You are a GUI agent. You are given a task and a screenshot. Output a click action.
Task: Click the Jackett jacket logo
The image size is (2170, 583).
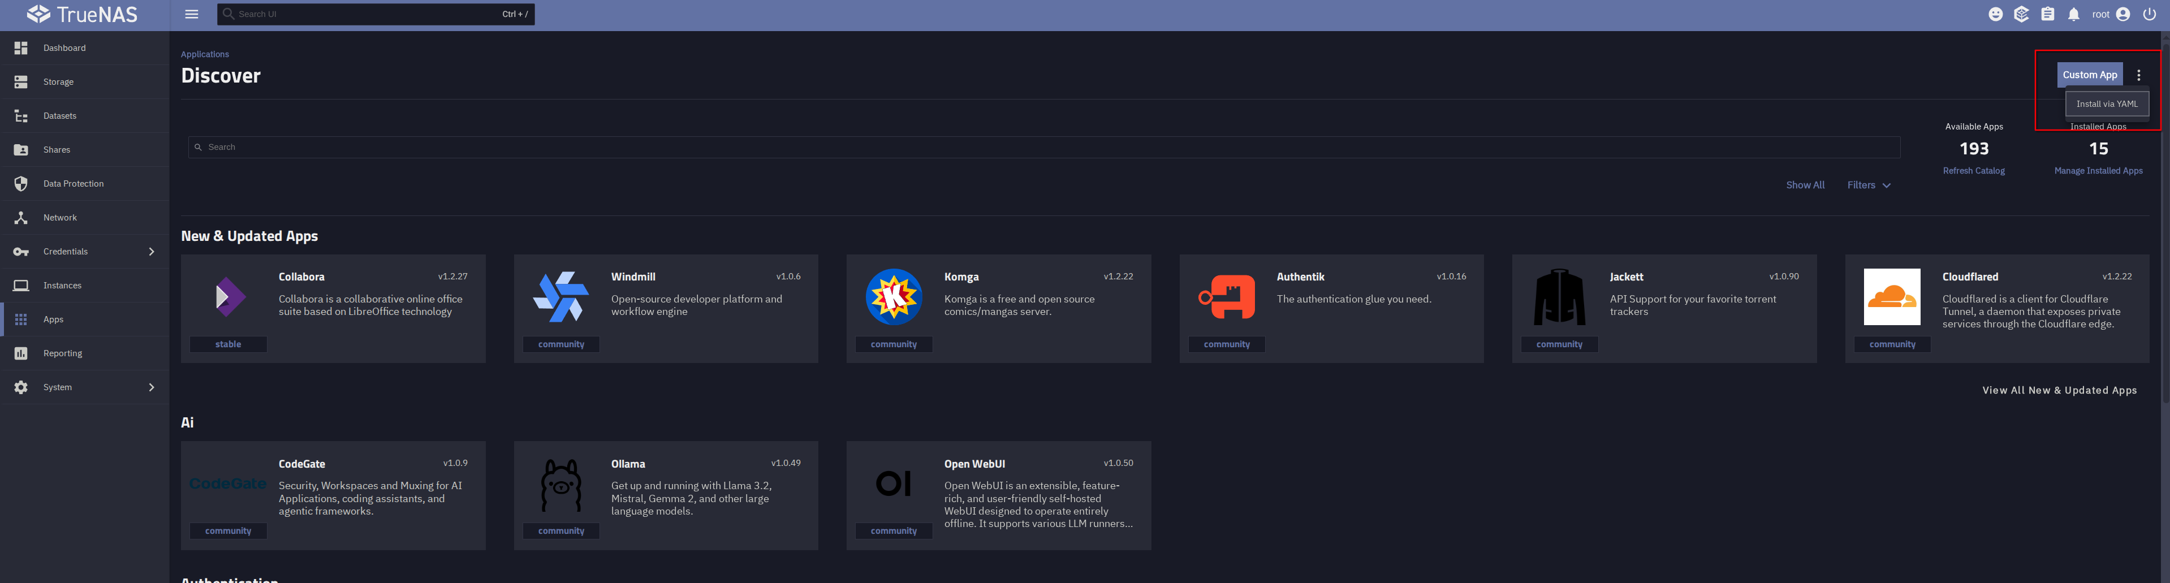tap(1559, 296)
